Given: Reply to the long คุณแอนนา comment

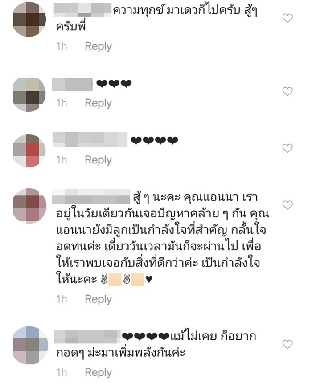Looking at the screenshot, I should [x=99, y=299].
